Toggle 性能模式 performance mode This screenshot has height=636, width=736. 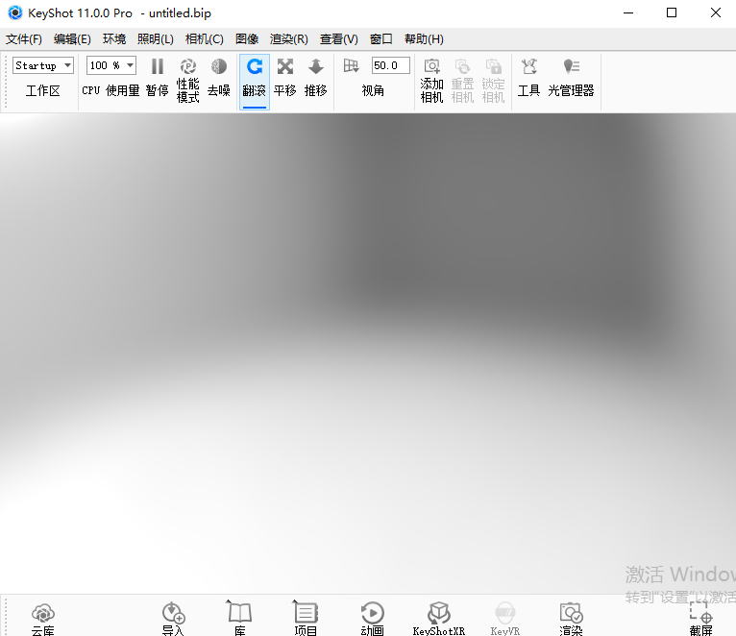tap(187, 81)
